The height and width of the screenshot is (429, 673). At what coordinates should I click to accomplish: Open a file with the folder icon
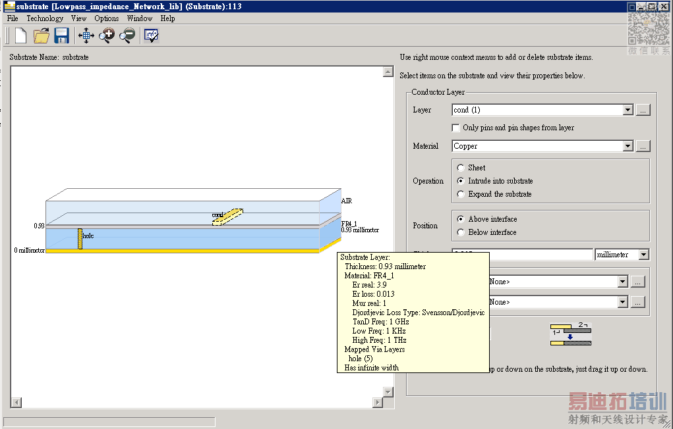(x=42, y=36)
